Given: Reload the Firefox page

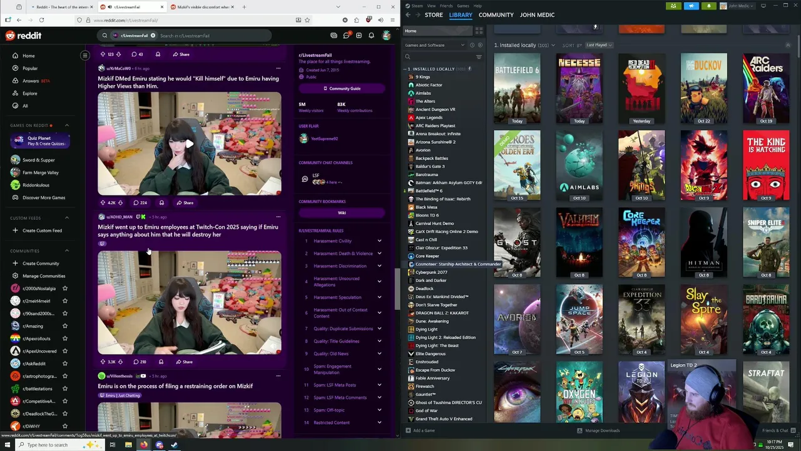Looking at the screenshot, I should 41,20.
